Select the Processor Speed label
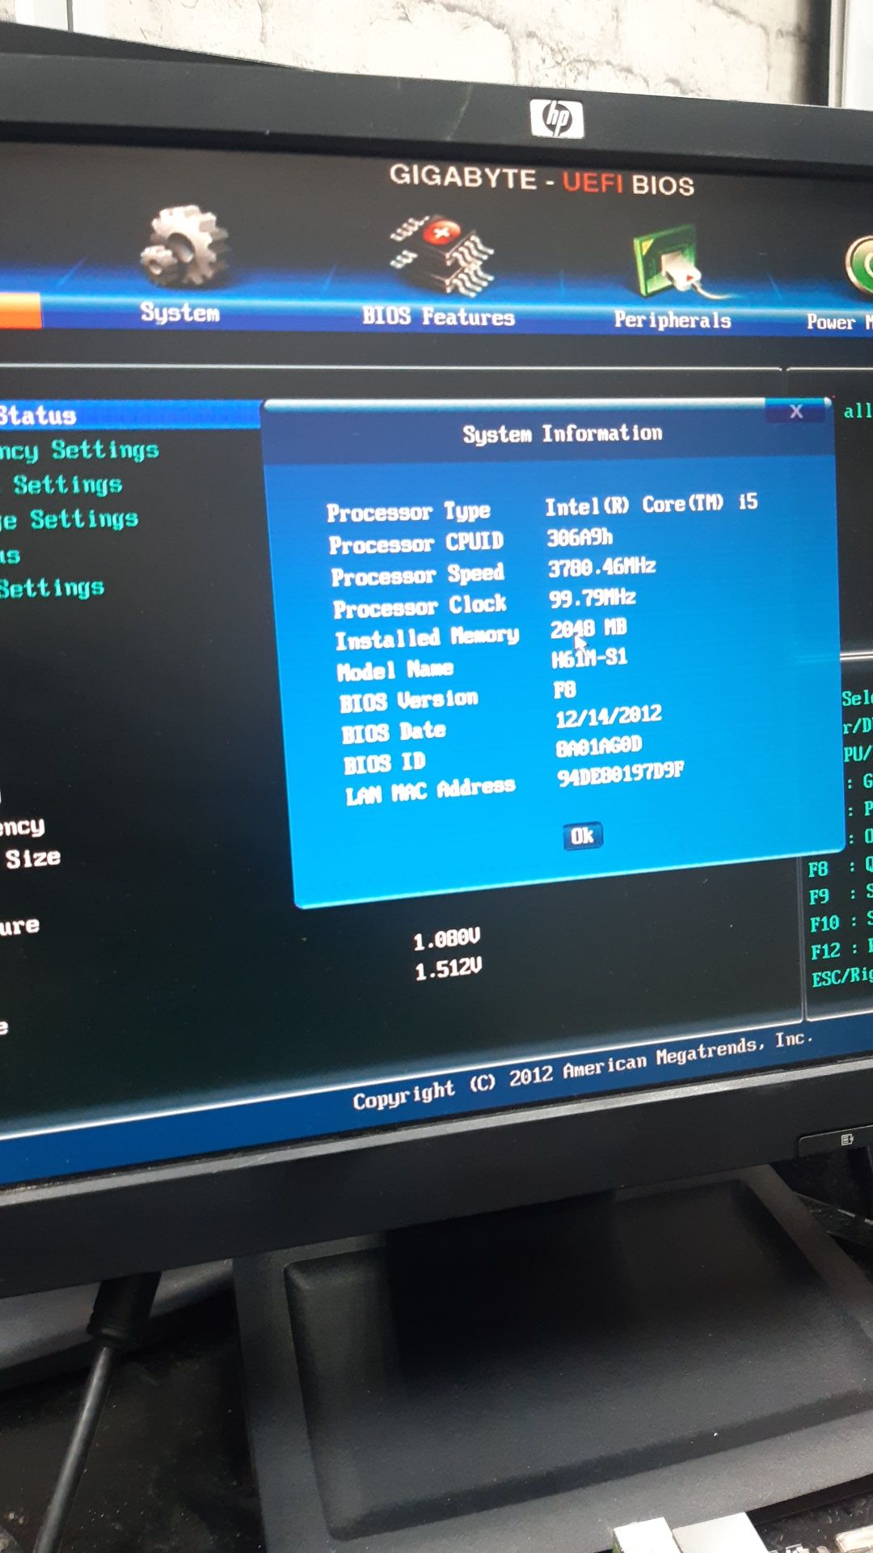 tap(418, 575)
